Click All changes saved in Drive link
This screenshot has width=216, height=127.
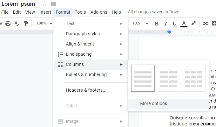pos(153,12)
